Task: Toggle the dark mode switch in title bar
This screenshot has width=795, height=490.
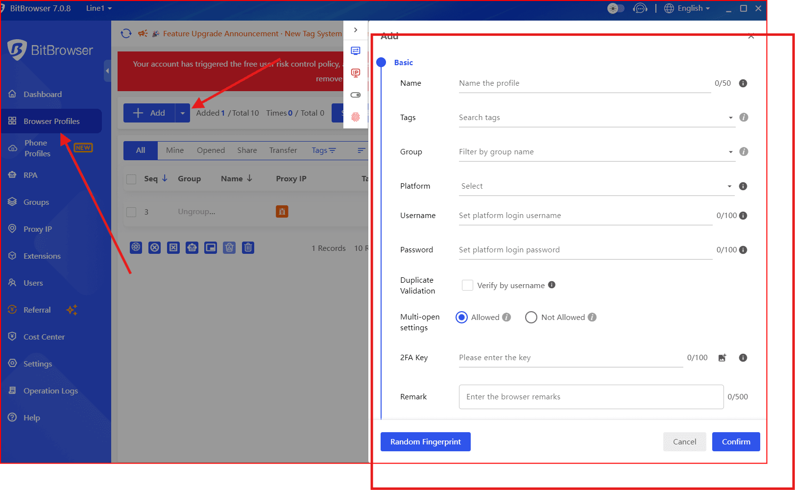Action: point(616,8)
